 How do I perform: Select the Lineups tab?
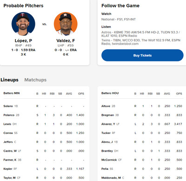(x=9, y=80)
